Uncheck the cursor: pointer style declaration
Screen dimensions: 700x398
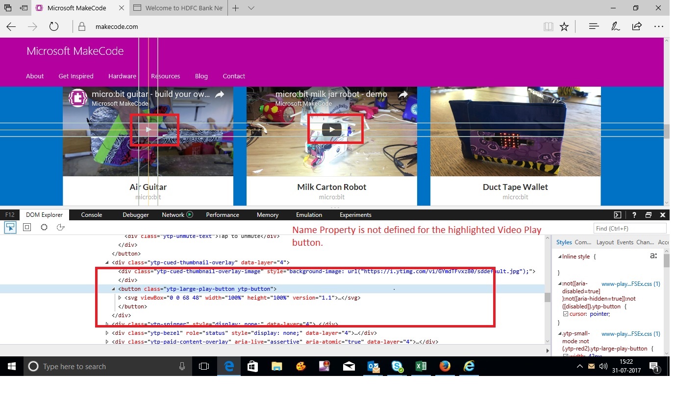click(x=565, y=314)
